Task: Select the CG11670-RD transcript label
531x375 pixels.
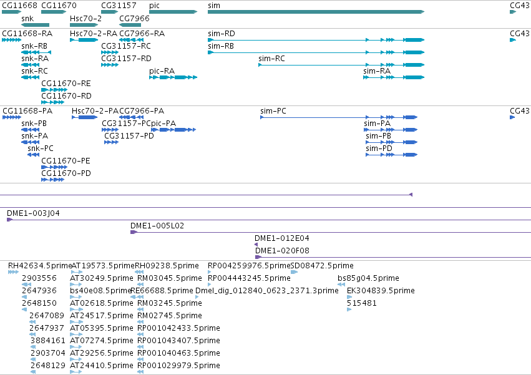Action: click(66, 96)
